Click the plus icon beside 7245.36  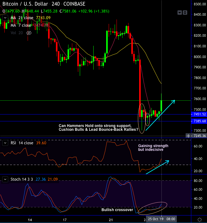[188, 136]
